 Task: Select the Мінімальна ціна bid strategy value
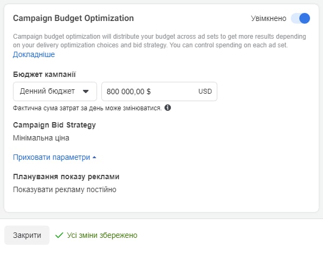[x=41, y=138]
